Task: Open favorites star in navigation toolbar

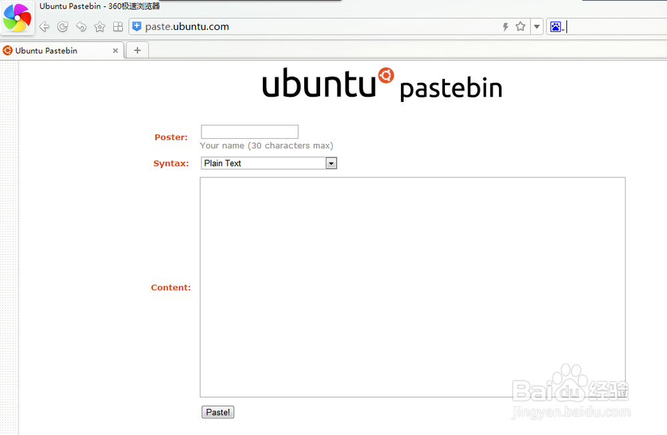Action: coord(99,27)
